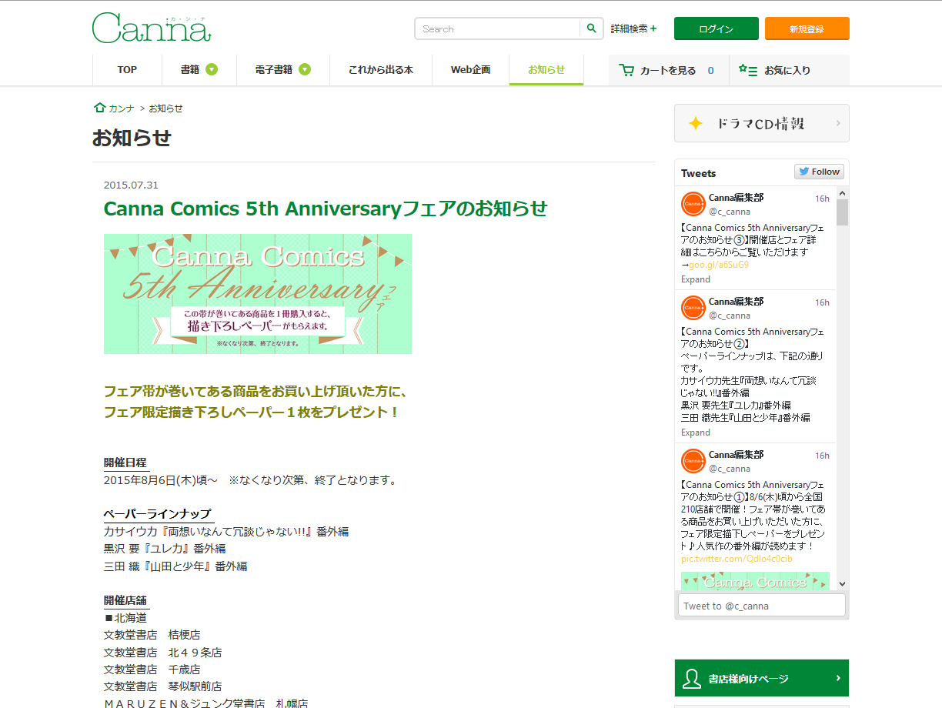Go to the これから出る本 tab

point(381,70)
